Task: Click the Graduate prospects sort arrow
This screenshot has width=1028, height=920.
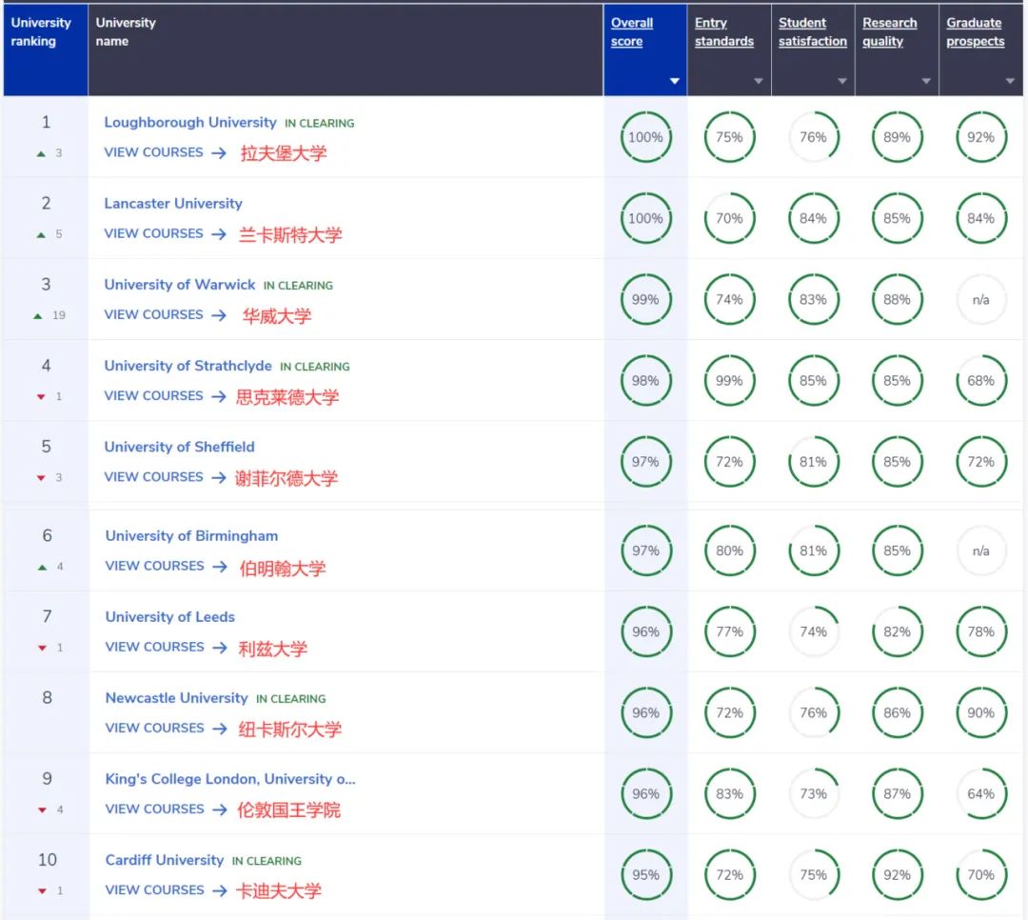Action: click(x=1010, y=81)
